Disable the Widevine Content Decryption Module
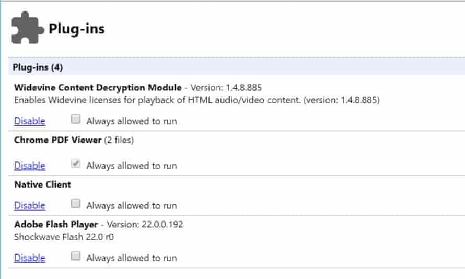 click(30, 121)
